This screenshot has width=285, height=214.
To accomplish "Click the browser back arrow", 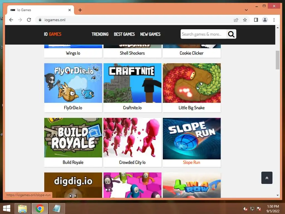I will 11,20.
